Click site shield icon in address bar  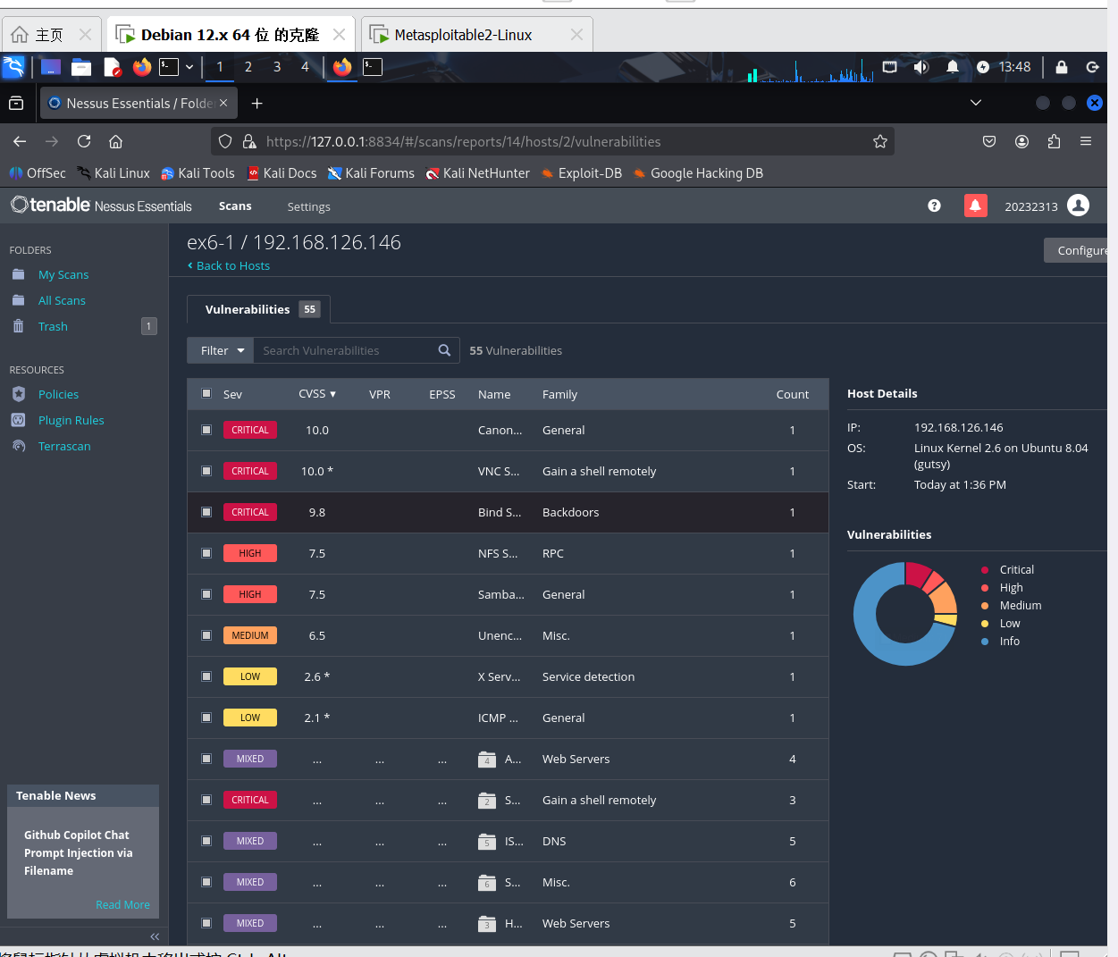pos(225,141)
